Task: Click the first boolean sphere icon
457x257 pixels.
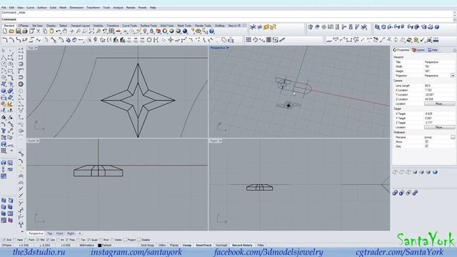Action: (395, 193)
